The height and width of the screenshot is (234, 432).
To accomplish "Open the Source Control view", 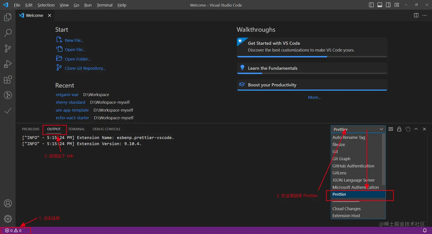I will point(8,49).
